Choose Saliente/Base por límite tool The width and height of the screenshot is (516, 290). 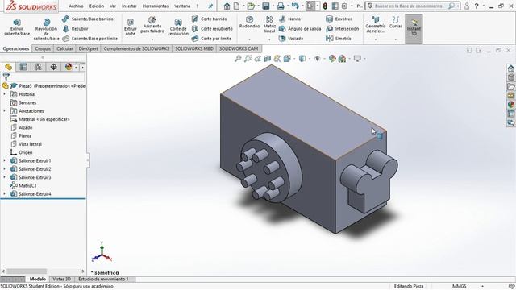click(x=89, y=39)
